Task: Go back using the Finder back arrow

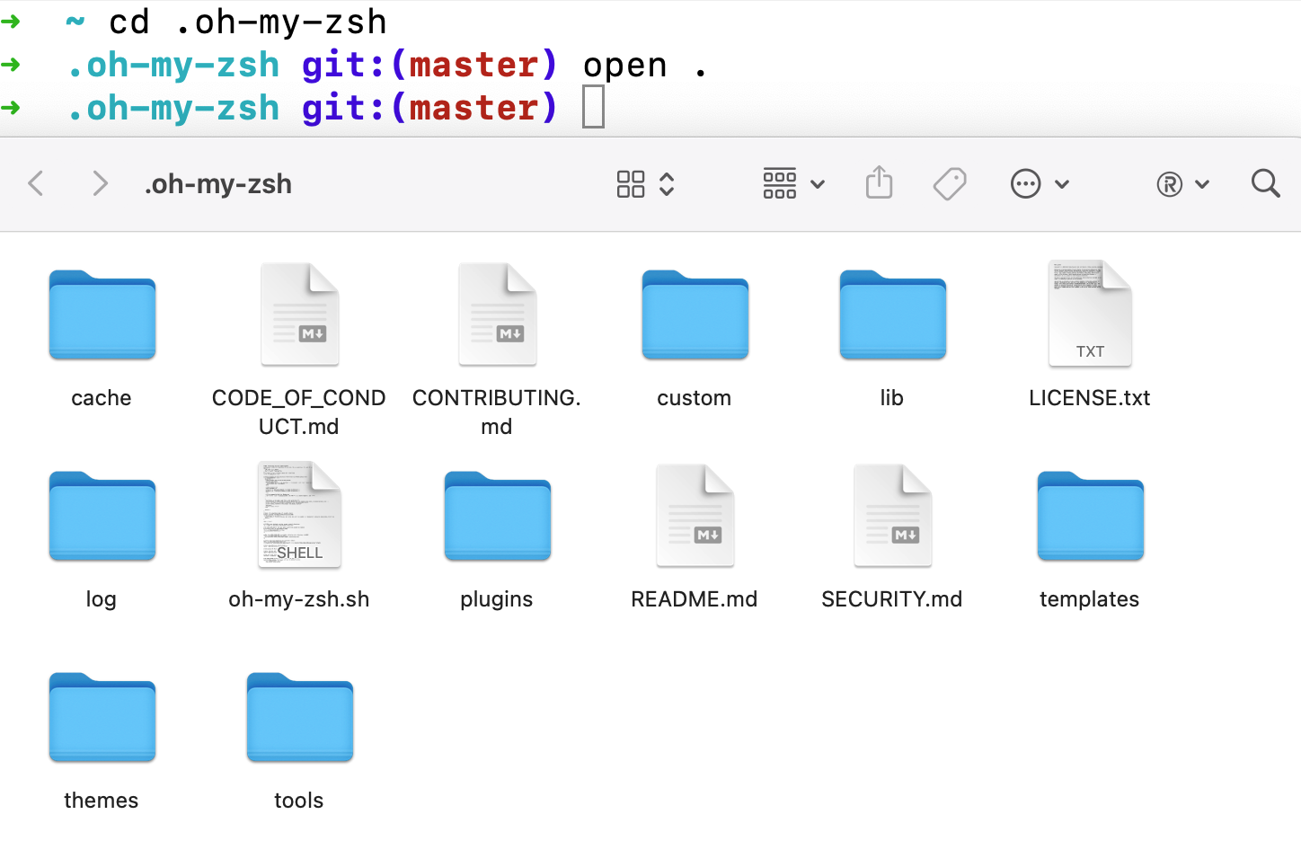Action: tap(36, 184)
